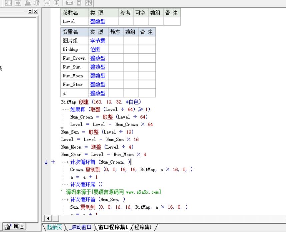Click the equal vertical gap brackets toolbar icon

(x=56, y=3)
